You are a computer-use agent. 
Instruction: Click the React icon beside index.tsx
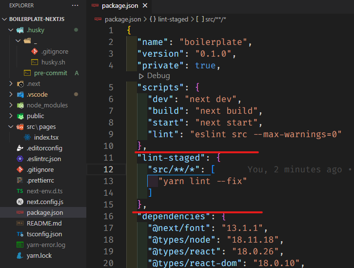click(x=27, y=138)
